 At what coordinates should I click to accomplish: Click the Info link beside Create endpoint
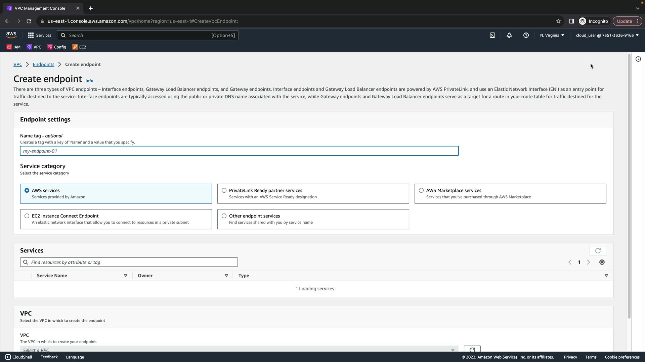click(89, 81)
